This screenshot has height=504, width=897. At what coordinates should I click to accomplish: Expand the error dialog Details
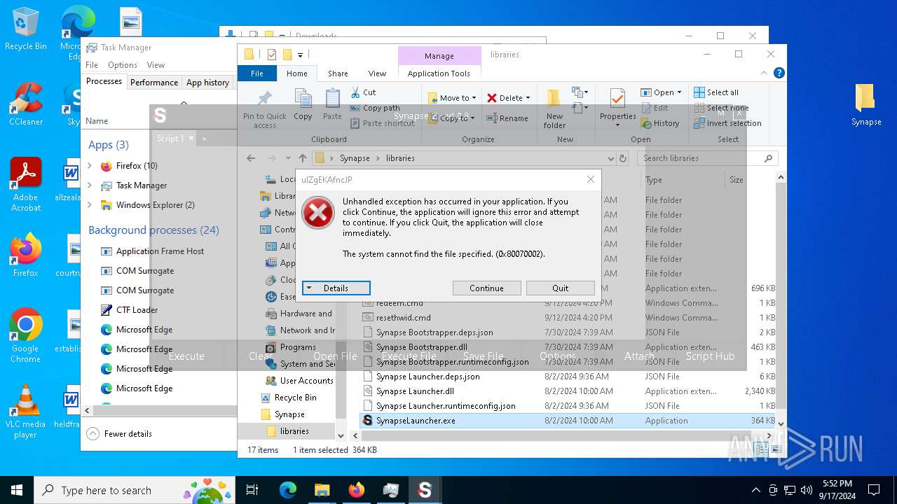click(x=336, y=288)
